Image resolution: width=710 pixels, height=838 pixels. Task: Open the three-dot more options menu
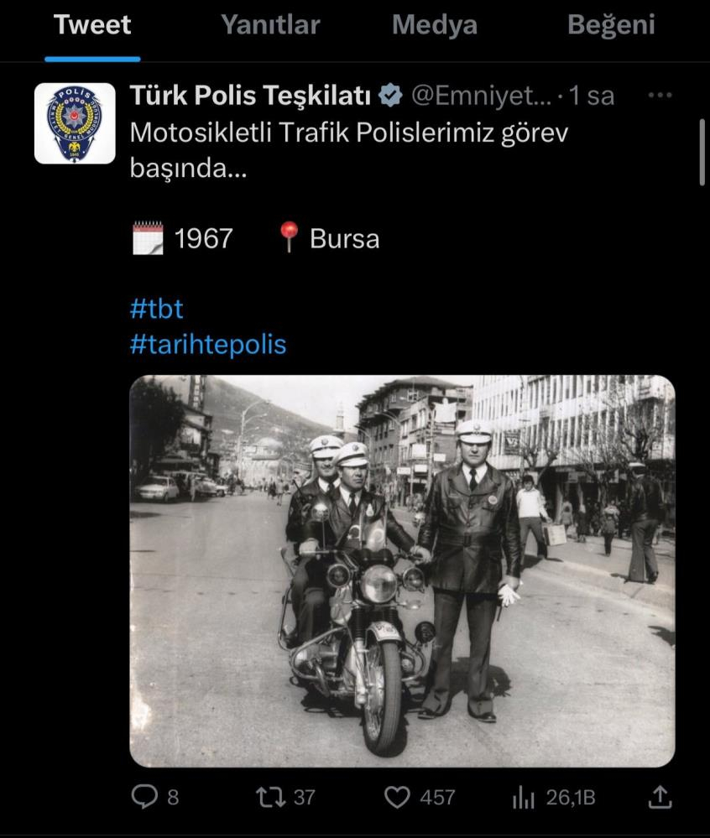660,96
